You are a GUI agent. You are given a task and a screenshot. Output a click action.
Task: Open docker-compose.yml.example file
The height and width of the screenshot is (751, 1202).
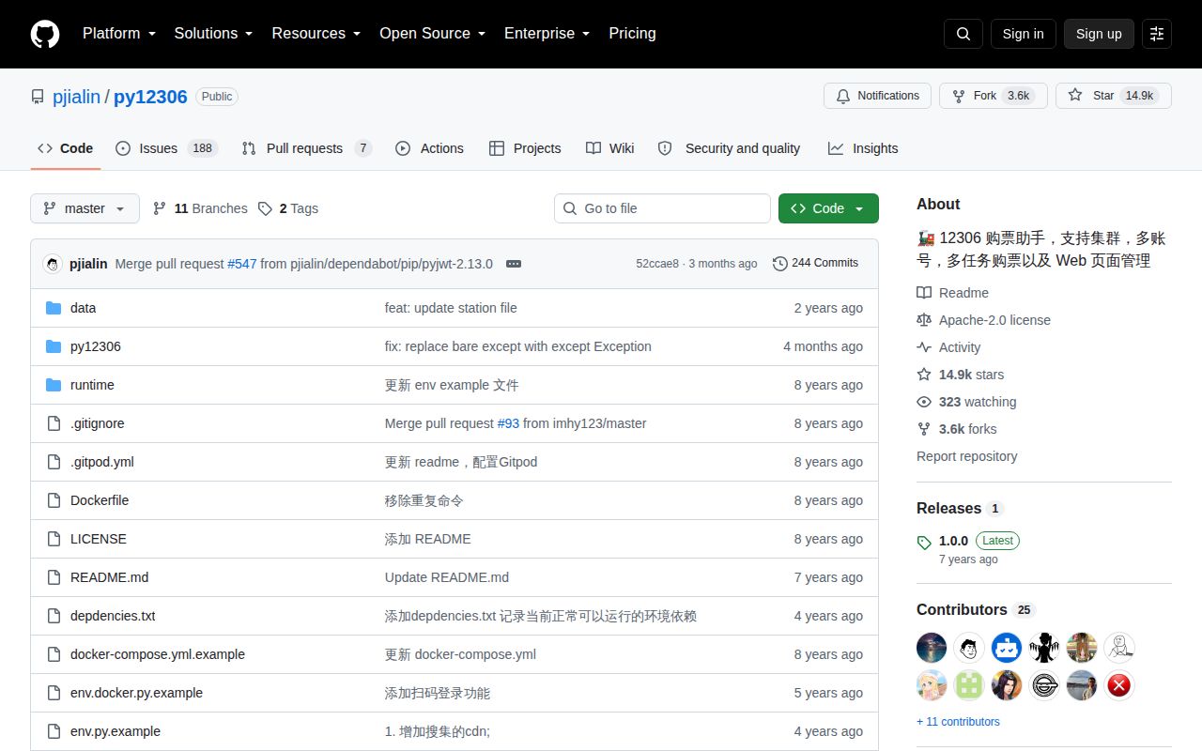point(158,654)
